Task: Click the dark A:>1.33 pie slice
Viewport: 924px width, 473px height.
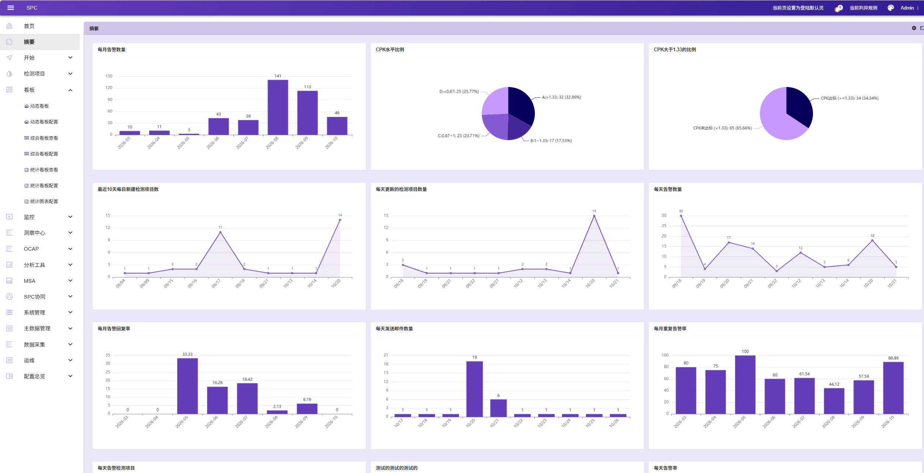Action: [x=521, y=105]
